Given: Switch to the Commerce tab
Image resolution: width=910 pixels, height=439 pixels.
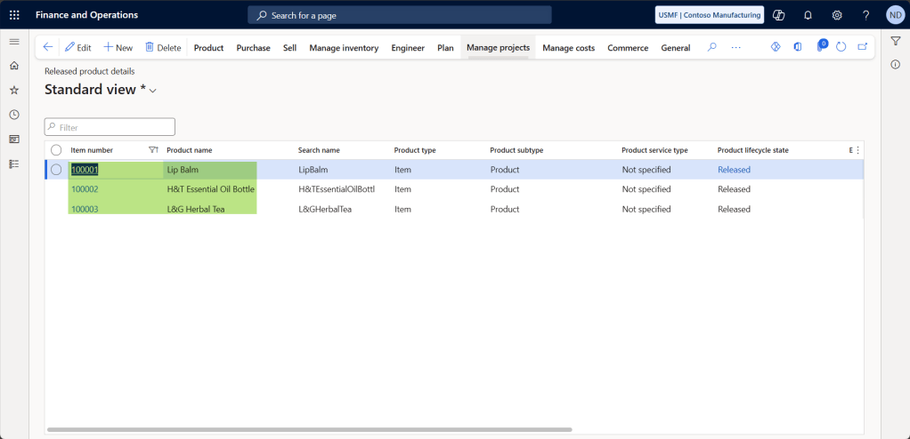Looking at the screenshot, I should tap(628, 48).
